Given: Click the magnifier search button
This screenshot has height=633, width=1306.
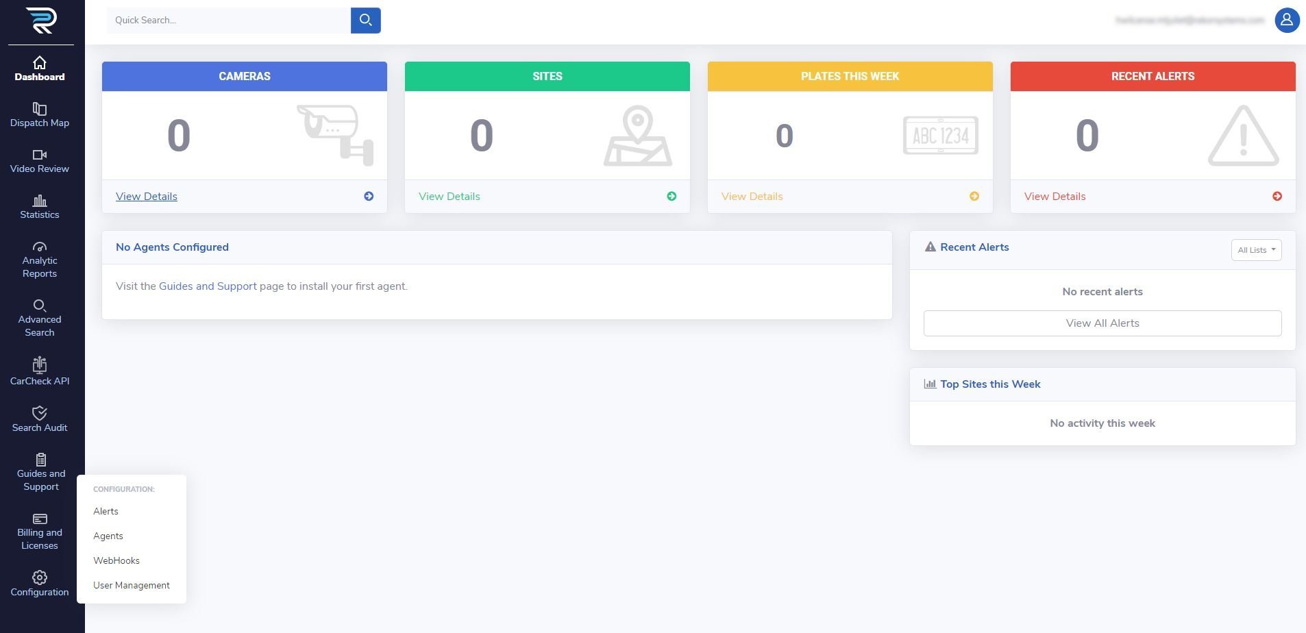Looking at the screenshot, I should click(x=365, y=21).
